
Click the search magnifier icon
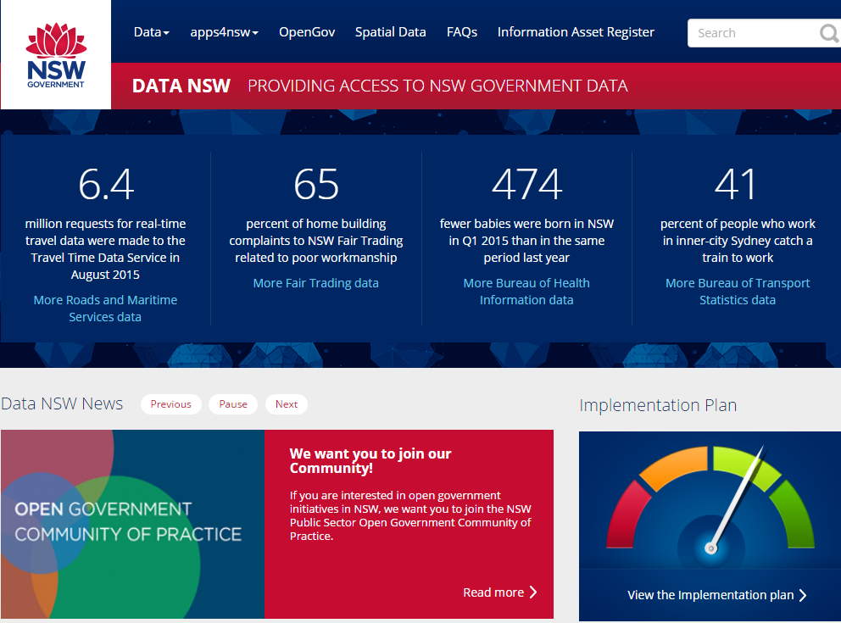click(829, 33)
